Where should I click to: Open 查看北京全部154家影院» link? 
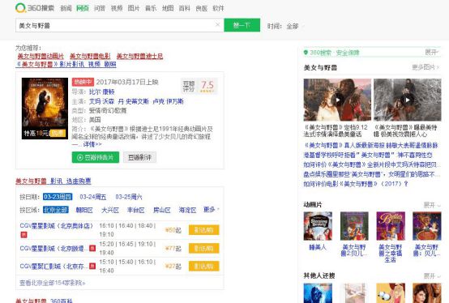coord(53,283)
